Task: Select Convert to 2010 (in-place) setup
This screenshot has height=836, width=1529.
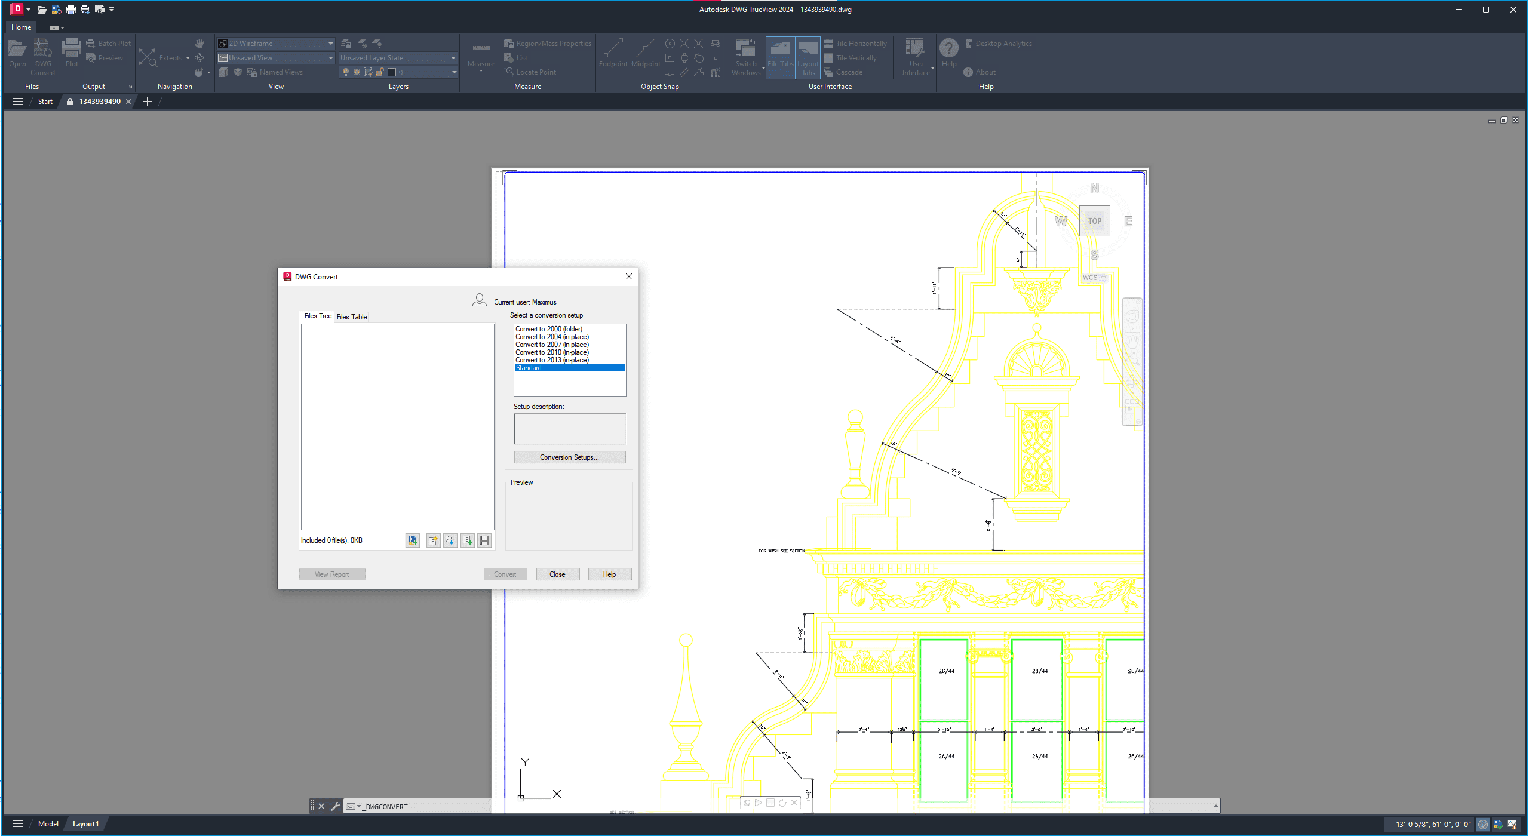Action: click(552, 352)
